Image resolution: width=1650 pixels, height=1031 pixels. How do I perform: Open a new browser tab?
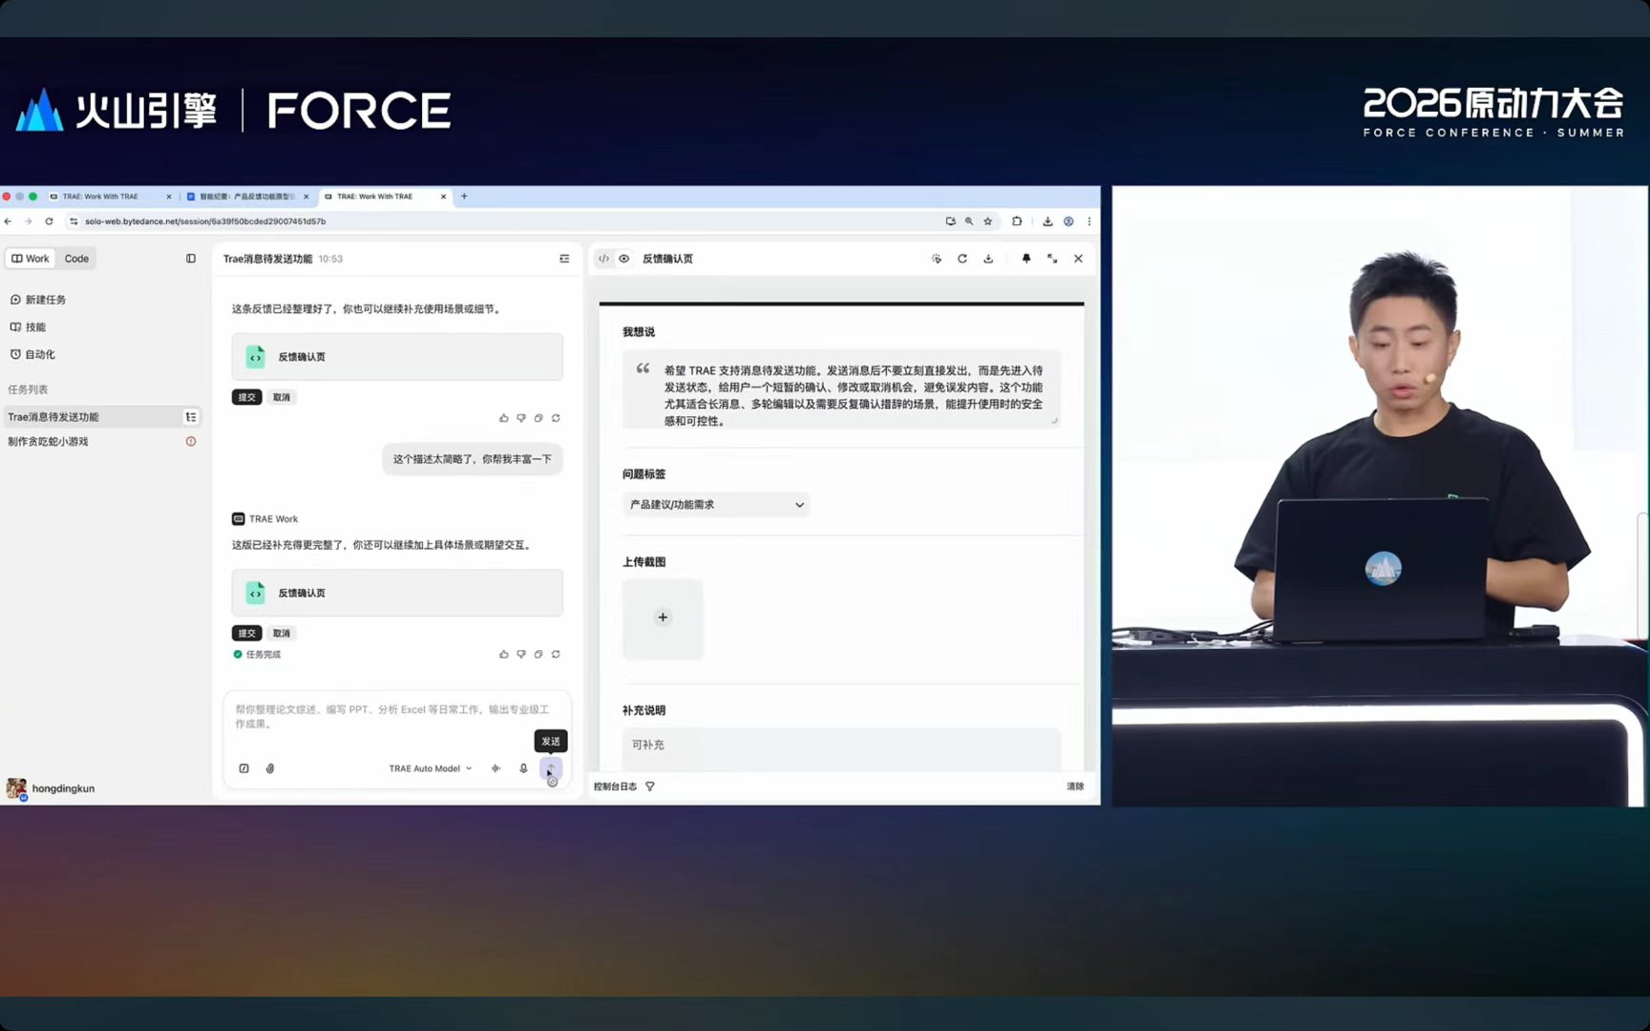click(x=465, y=197)
